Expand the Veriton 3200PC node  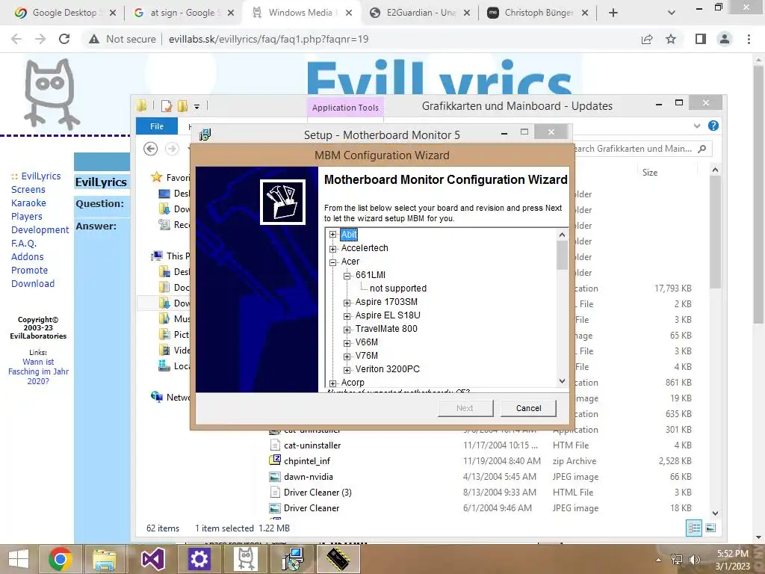point(347,370)
